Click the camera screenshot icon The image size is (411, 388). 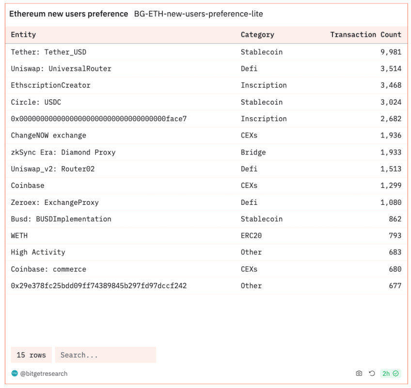(359, 373)
